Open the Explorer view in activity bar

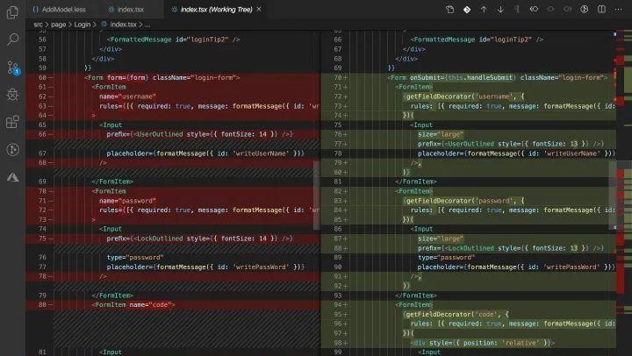tap(12, 12)
